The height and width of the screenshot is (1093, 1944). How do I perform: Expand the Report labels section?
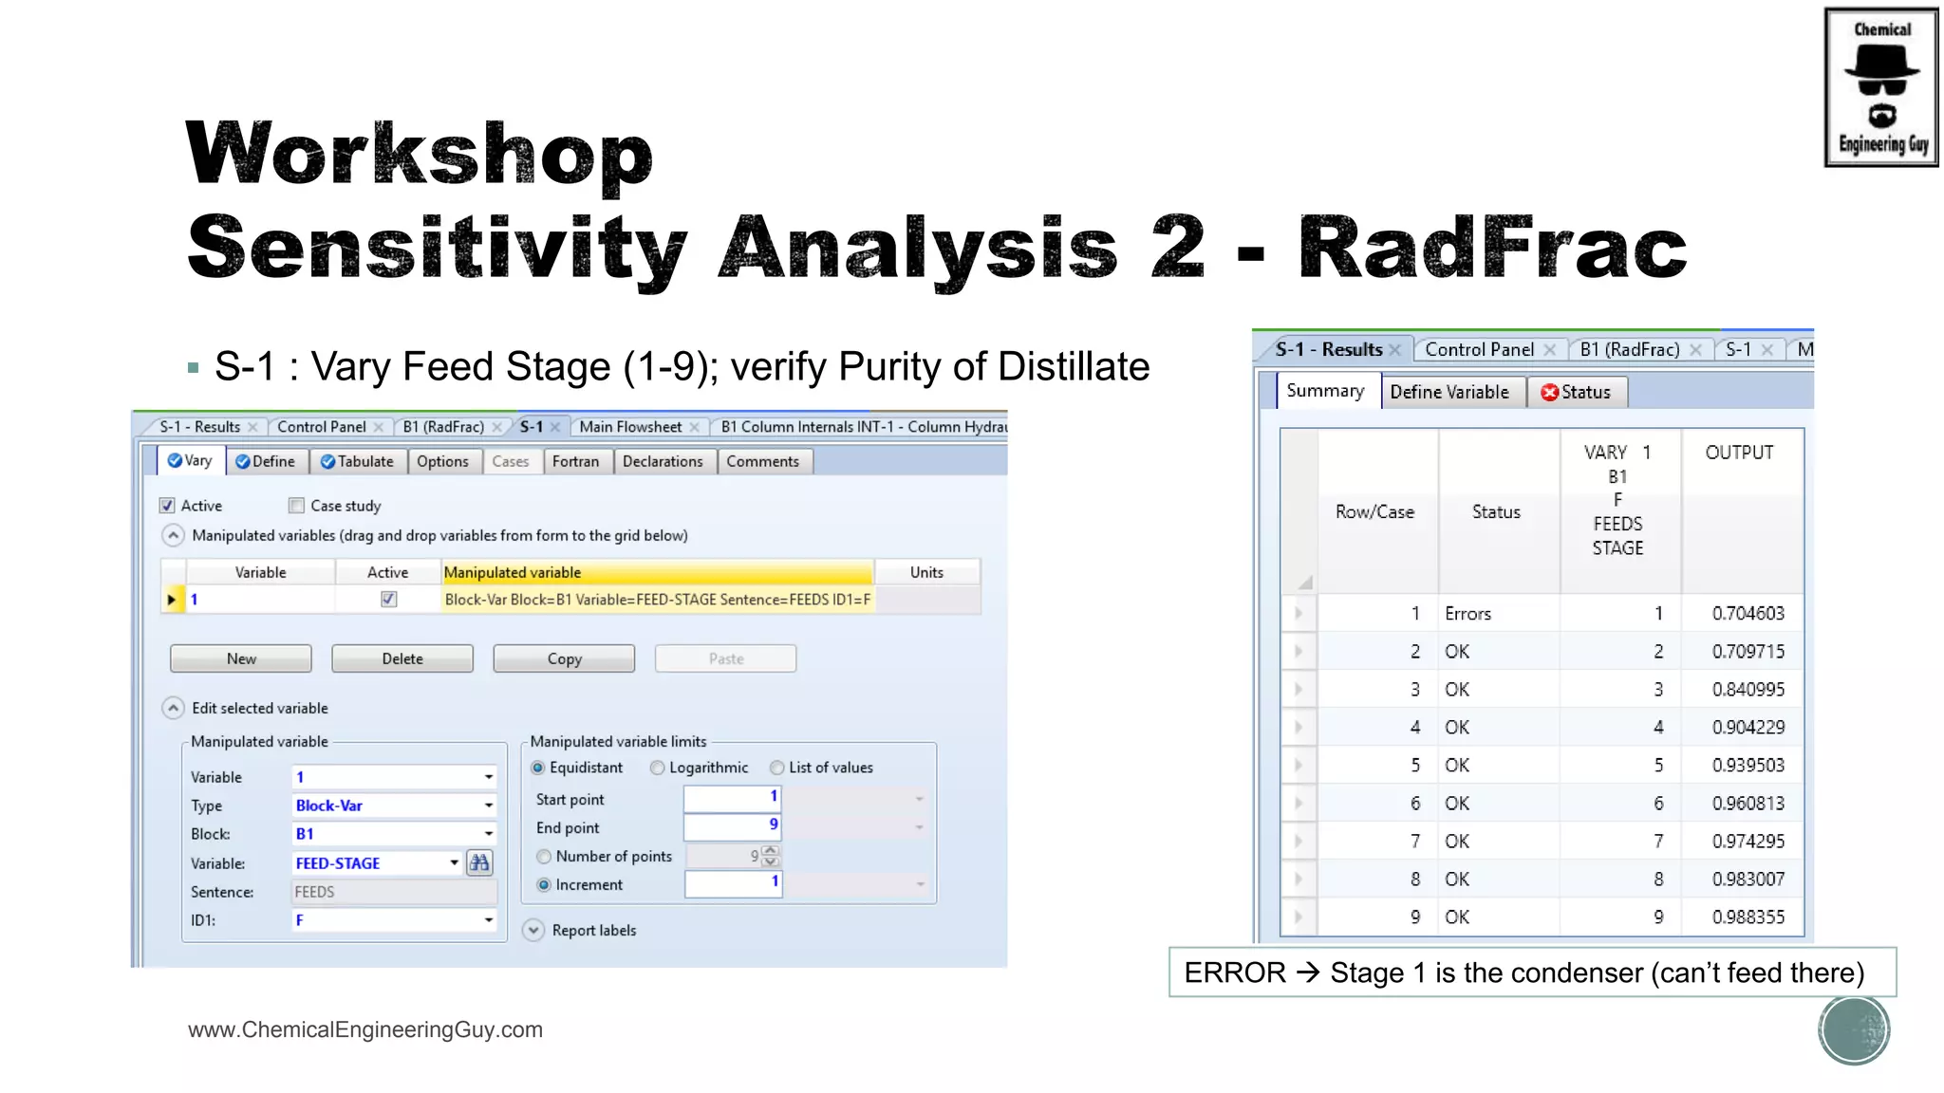click(533, 931)
